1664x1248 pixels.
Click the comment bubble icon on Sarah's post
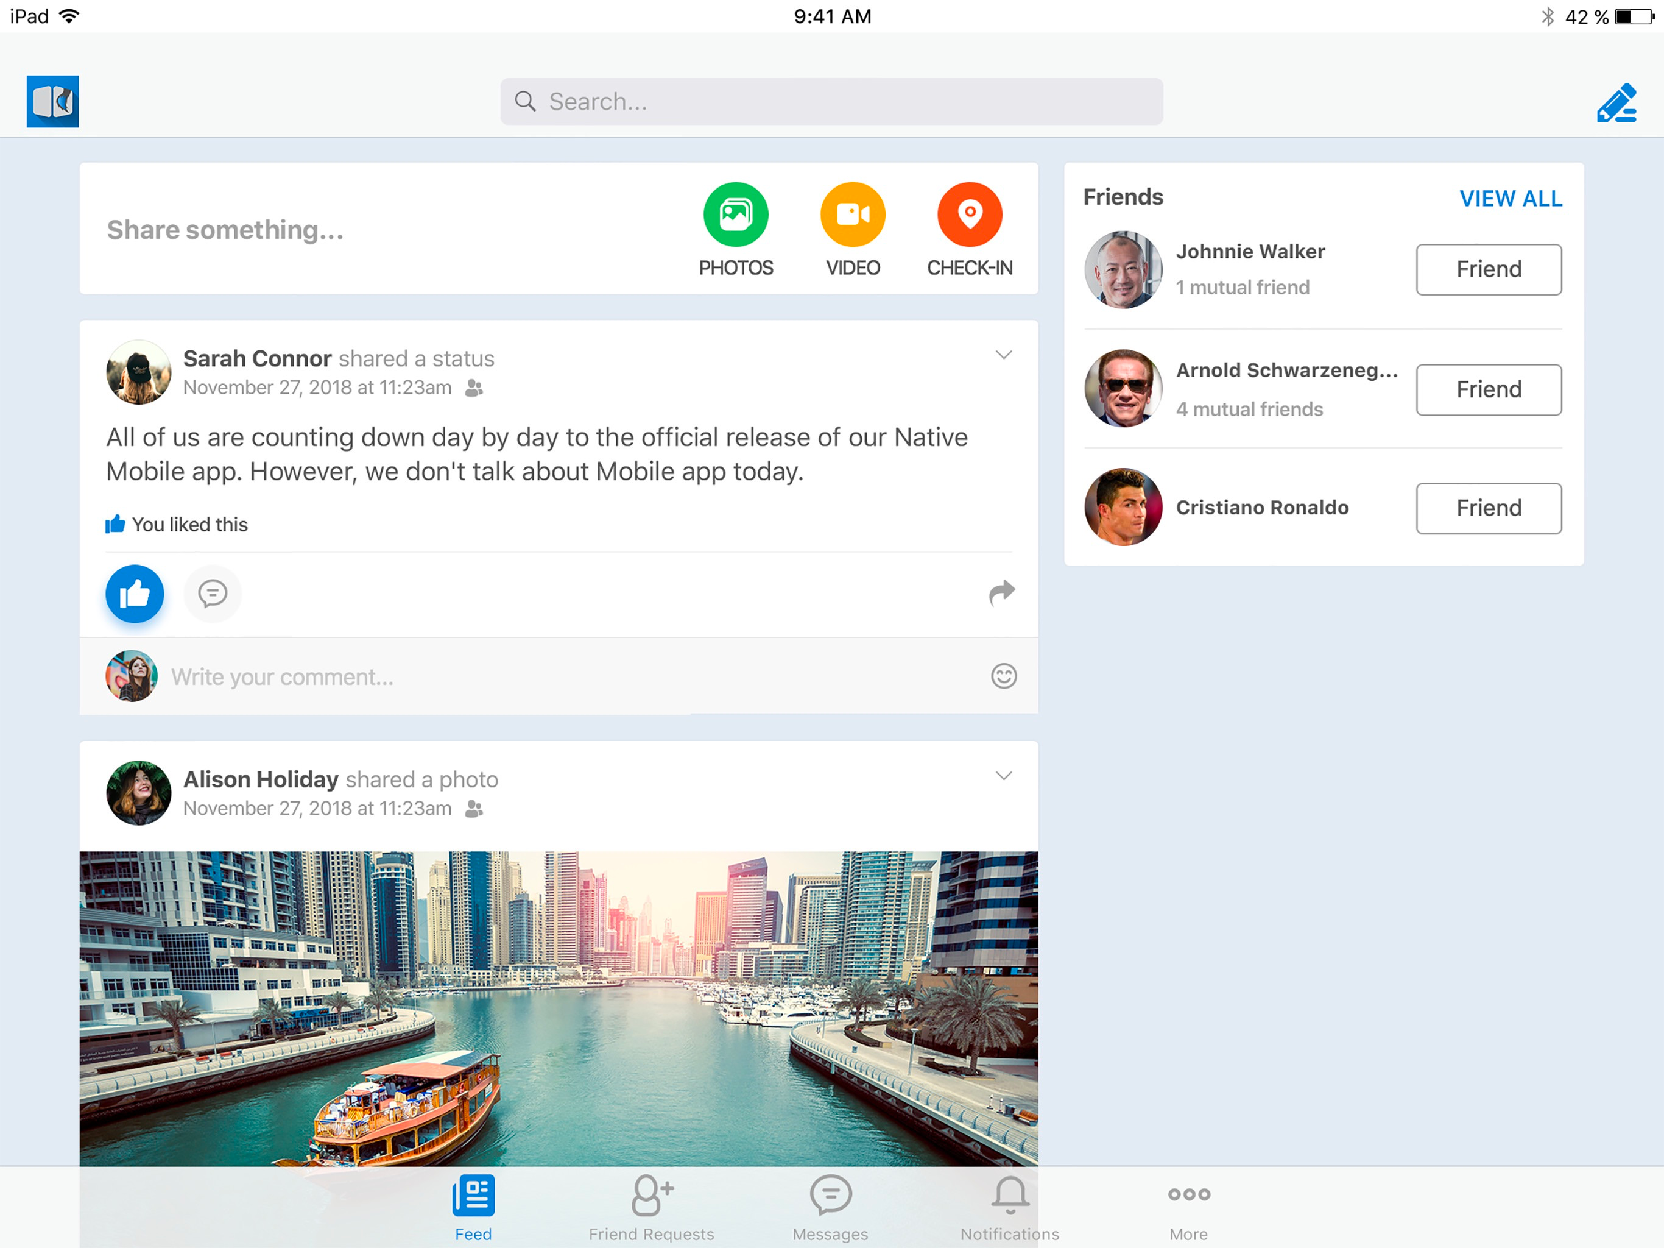click(x=212, y=594)
